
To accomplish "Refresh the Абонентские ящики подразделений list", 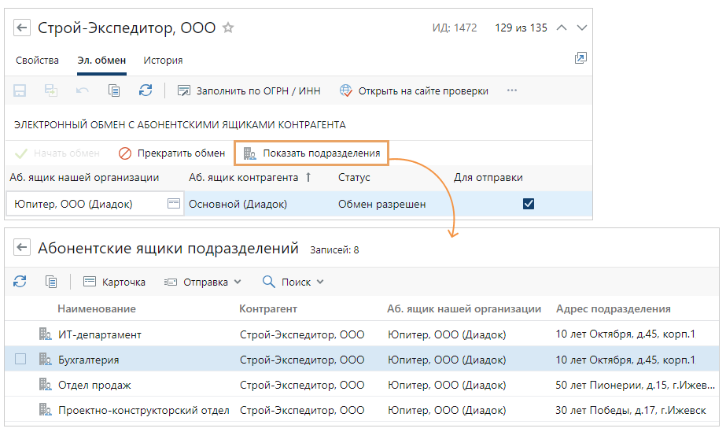I will coord(20,282).
